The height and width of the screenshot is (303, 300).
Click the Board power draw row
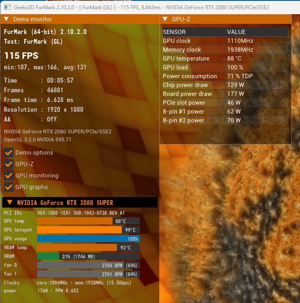[225, 94]
